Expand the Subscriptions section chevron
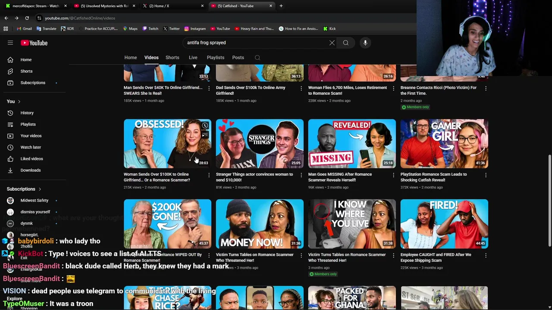The image size is (552, 310). coord(40,189)
